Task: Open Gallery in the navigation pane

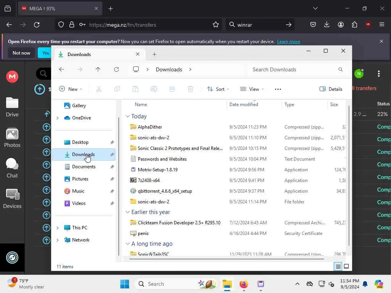Action: pyautogui.click(x=84, y=106)
